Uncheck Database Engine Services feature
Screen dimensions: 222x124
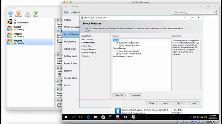click(117, 43)
